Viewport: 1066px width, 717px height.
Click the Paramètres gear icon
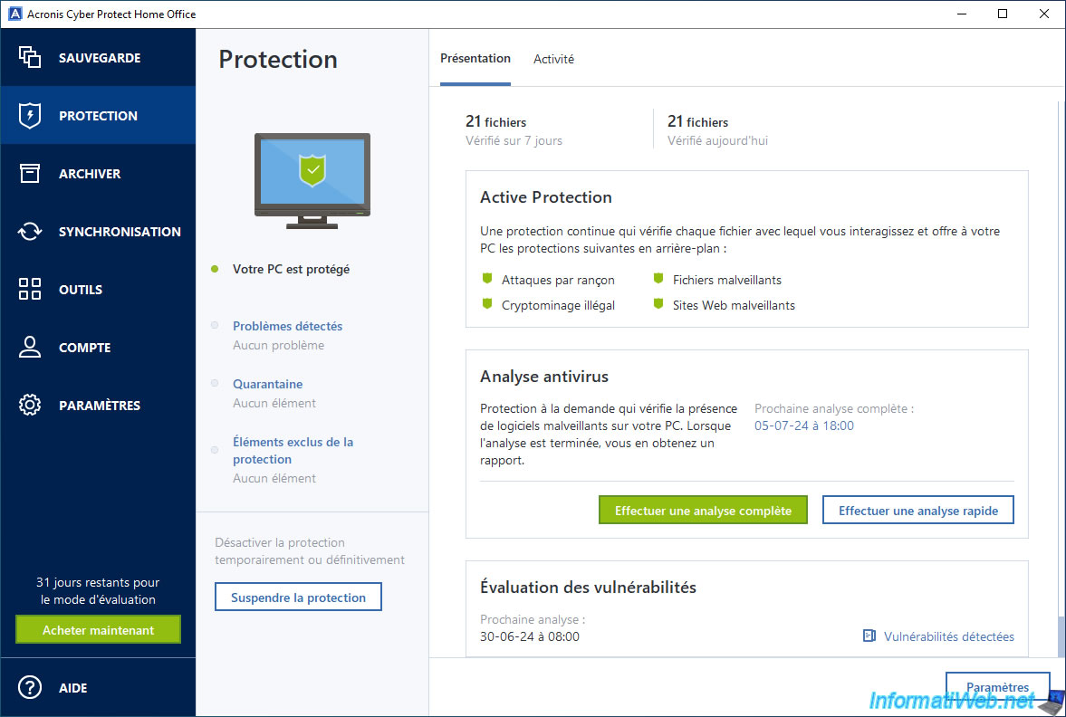point(30,405)
